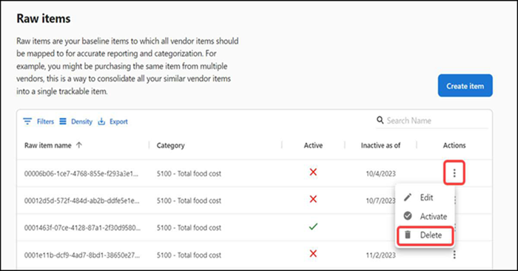Click the Create item button

pyautogui.click(x=465, y=86)
